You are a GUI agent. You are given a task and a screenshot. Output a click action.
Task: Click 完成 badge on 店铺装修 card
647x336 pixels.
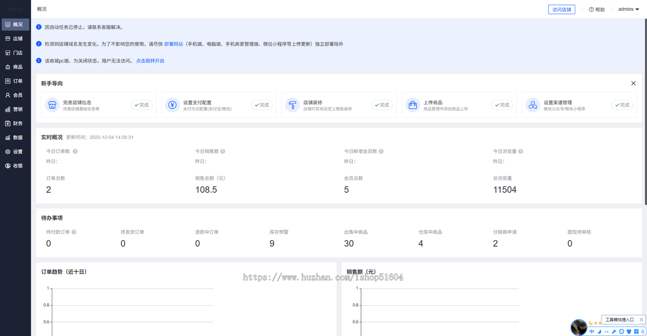pyautogui.click(x=382, y=105)
